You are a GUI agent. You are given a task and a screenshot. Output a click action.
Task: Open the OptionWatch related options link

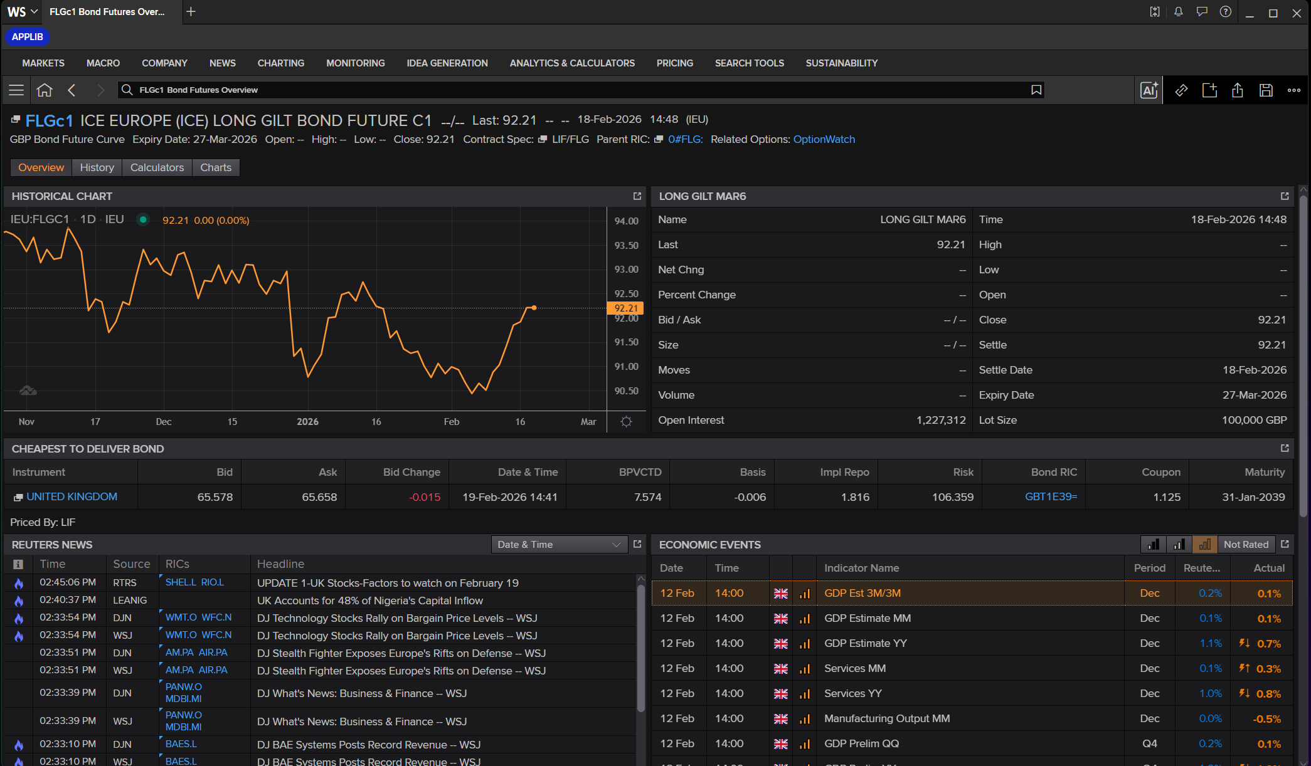pos(824,139)
